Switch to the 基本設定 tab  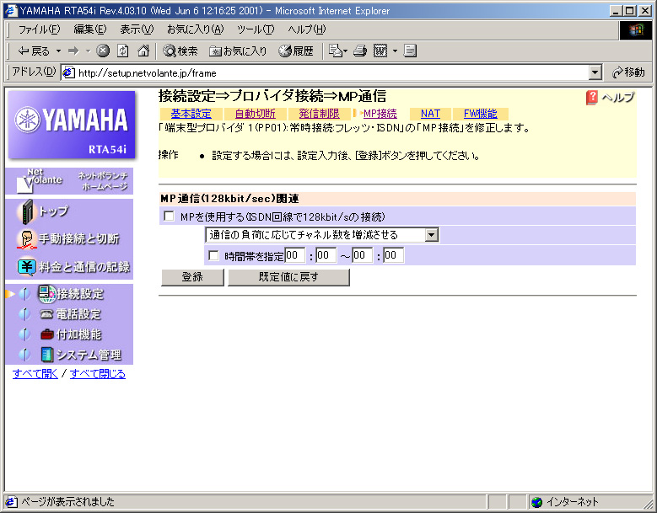pyautogui.click(x=191, y=114)
